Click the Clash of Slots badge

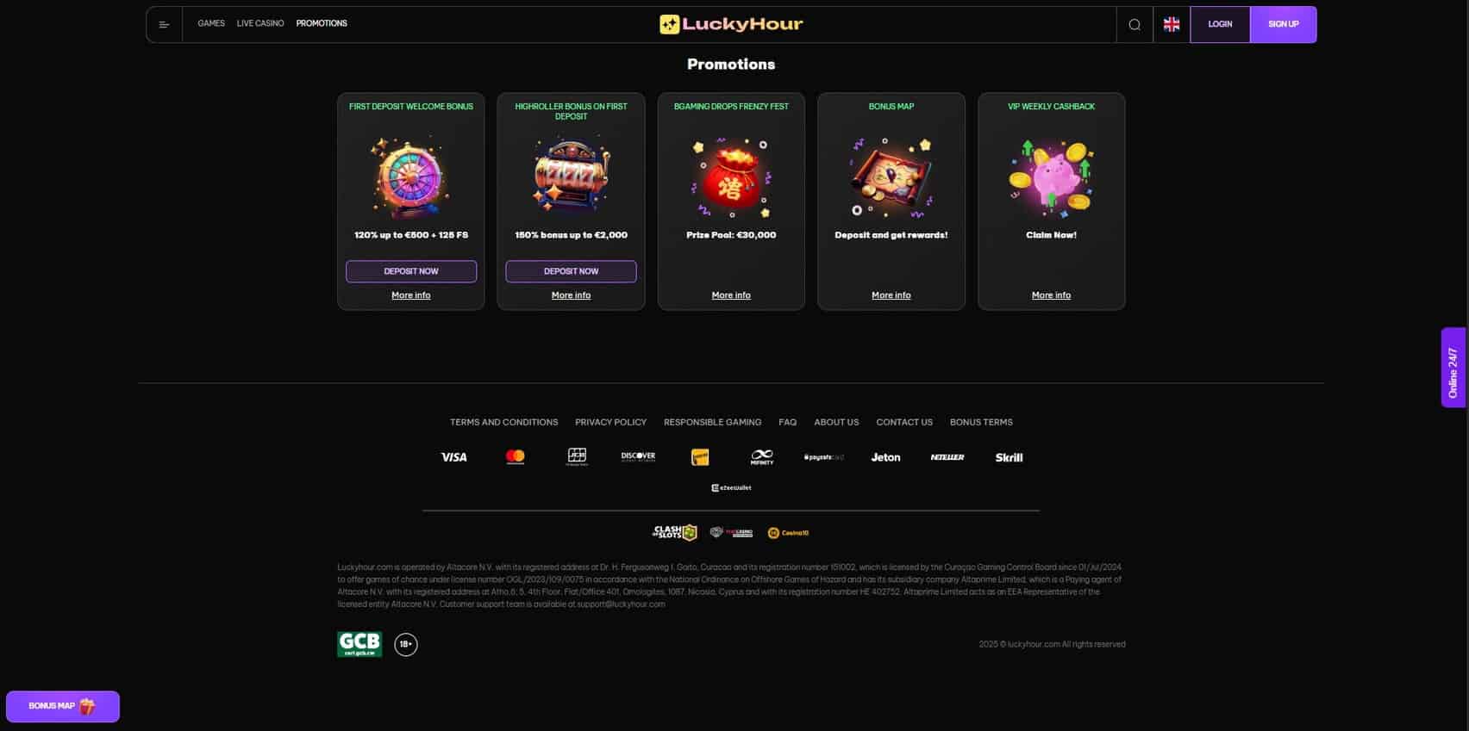point(674,532)
